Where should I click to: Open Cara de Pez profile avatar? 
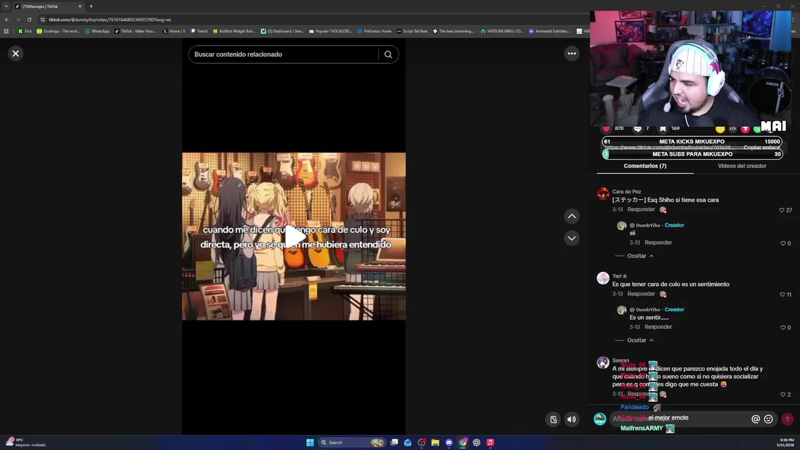[x=603, y=194]
